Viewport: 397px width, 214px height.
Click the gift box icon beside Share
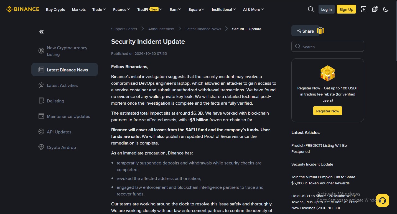point(320,30)
